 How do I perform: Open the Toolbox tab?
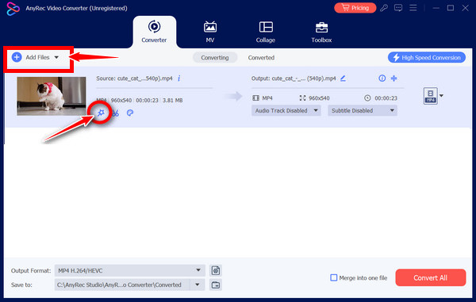(x=321, y=32)
